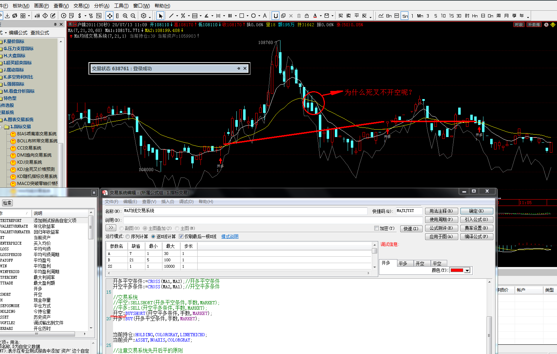Screen dimensions: 557x354
Task: Expand the rectangle tool dropdown arrow
Action: (x=247, y=16)
